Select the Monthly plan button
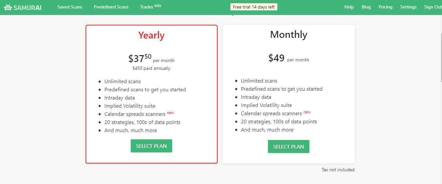 coord(288,146)
